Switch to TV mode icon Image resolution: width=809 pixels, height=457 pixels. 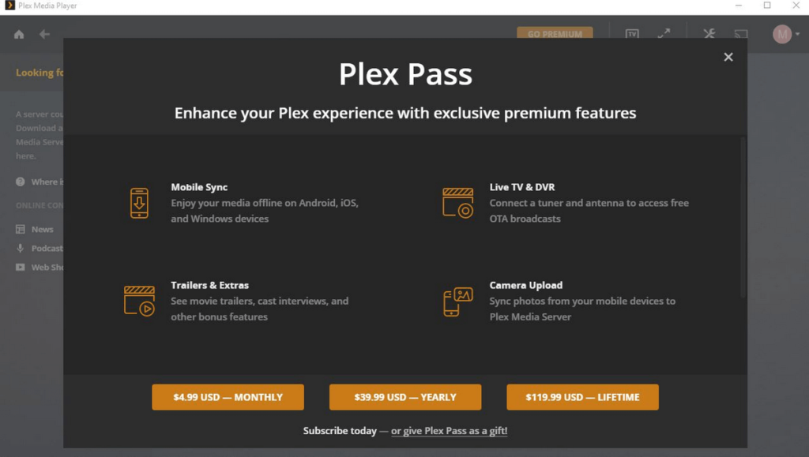(x=632, y=34)
